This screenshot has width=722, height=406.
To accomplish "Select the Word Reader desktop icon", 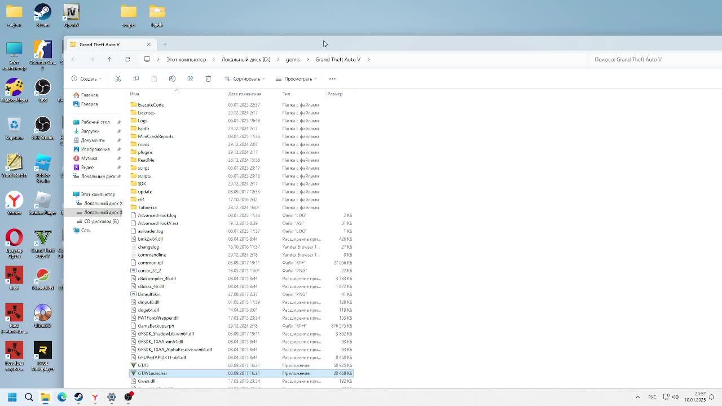I will pos(14,166).
